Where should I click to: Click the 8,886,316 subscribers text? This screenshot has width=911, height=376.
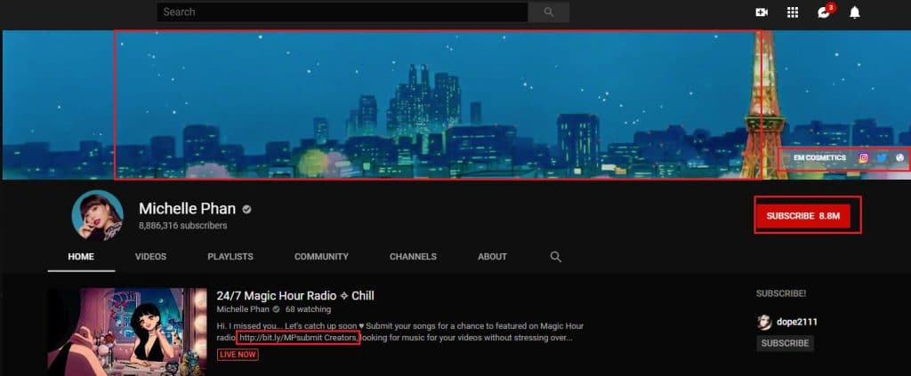pyautogui.click(x=183, y=225)
